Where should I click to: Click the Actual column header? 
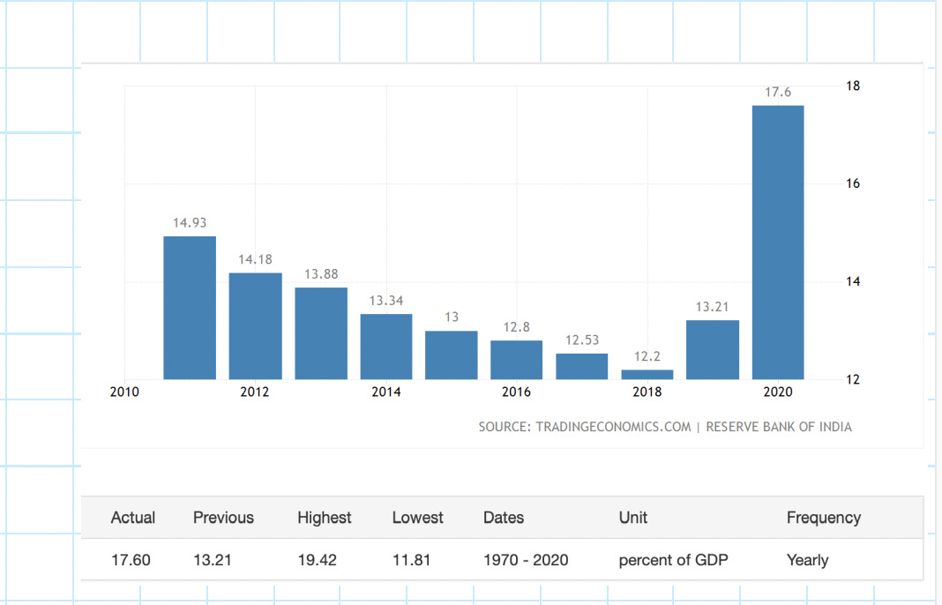click(132, 518)
